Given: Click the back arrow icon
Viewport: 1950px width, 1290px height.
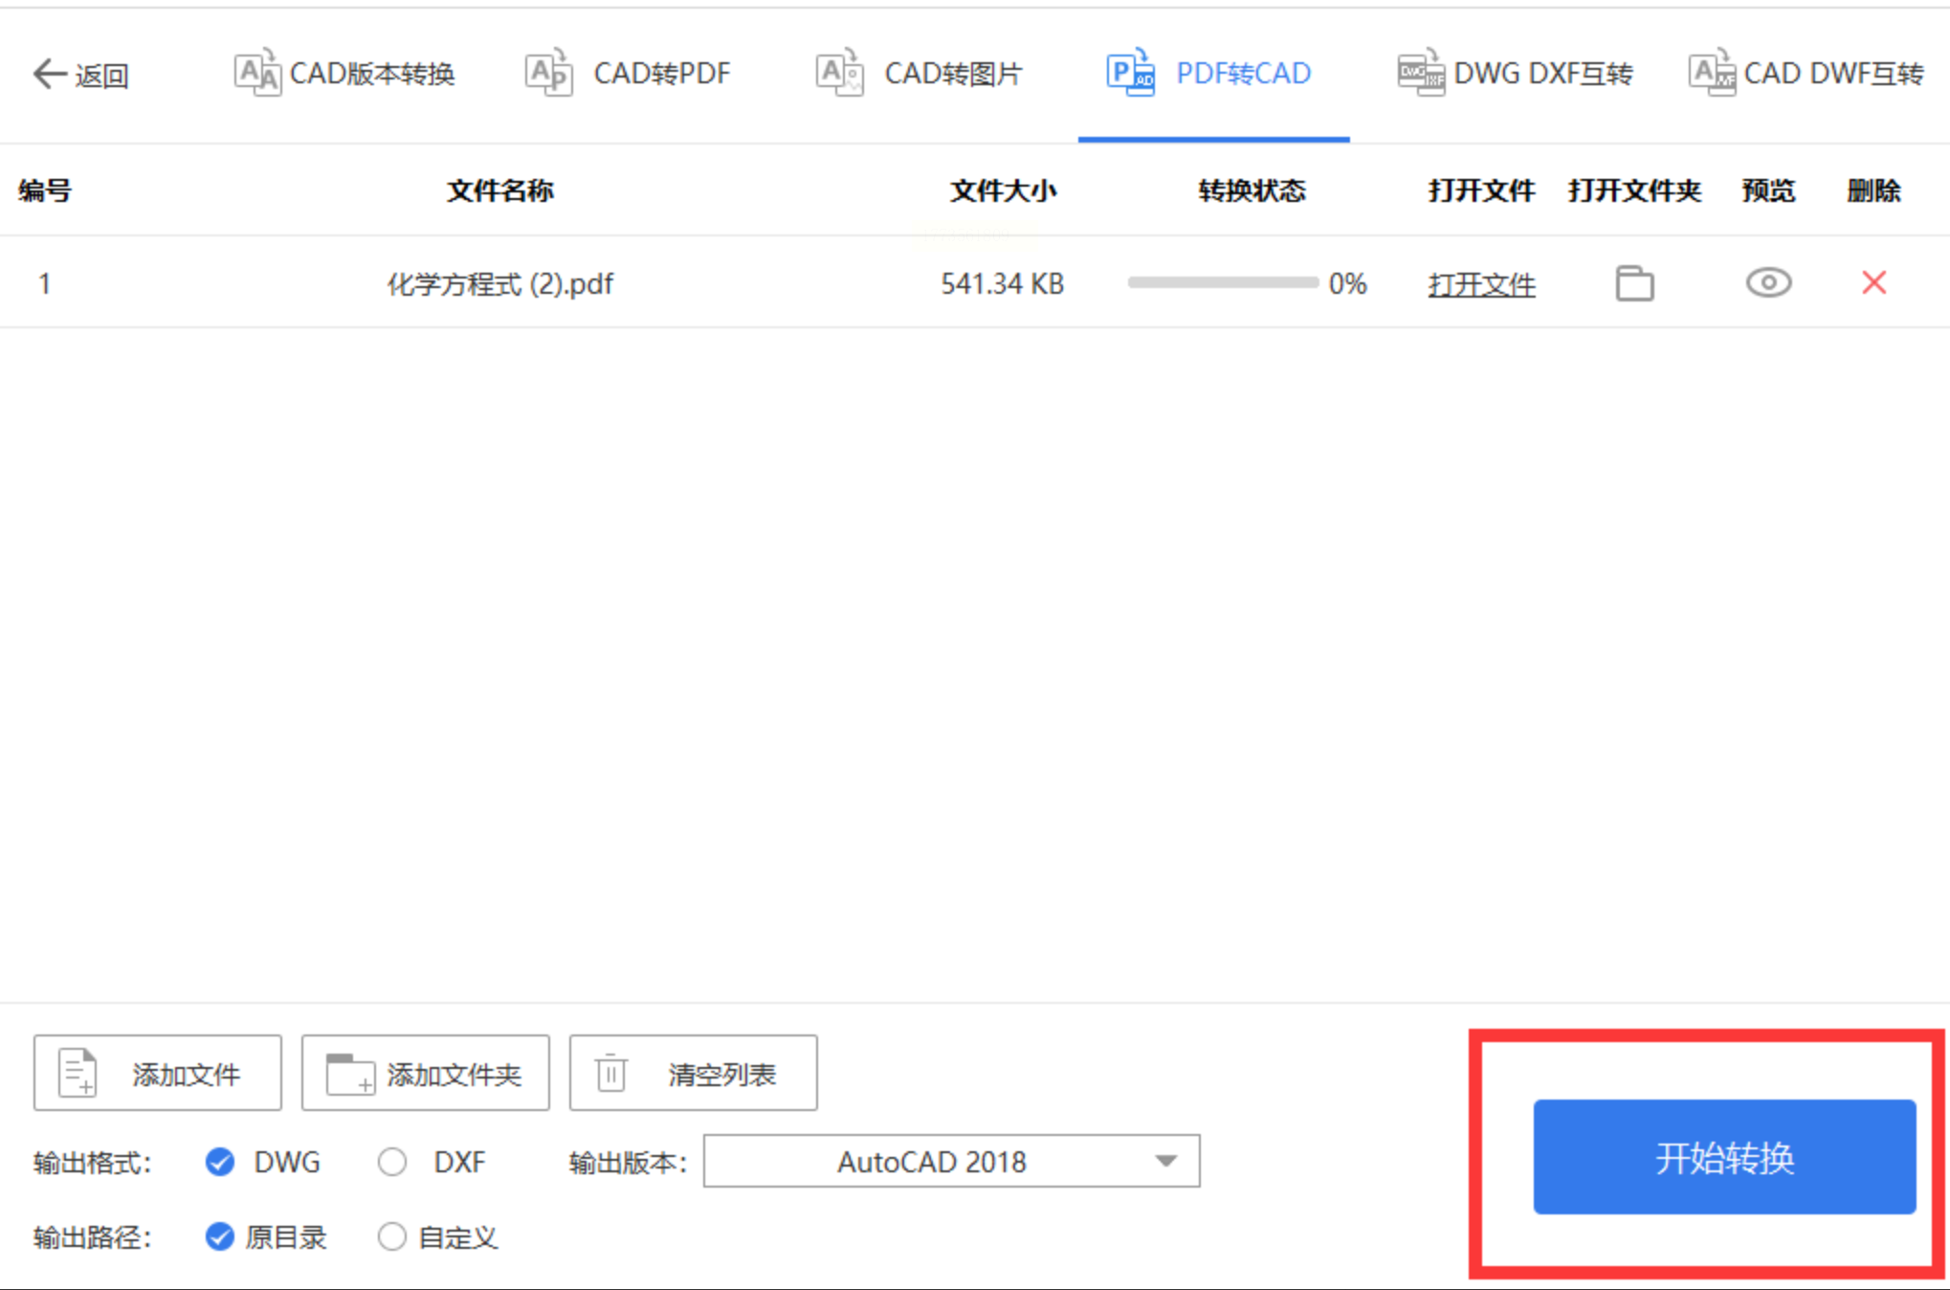Looking at the screenshot, I should click(50, 74).
